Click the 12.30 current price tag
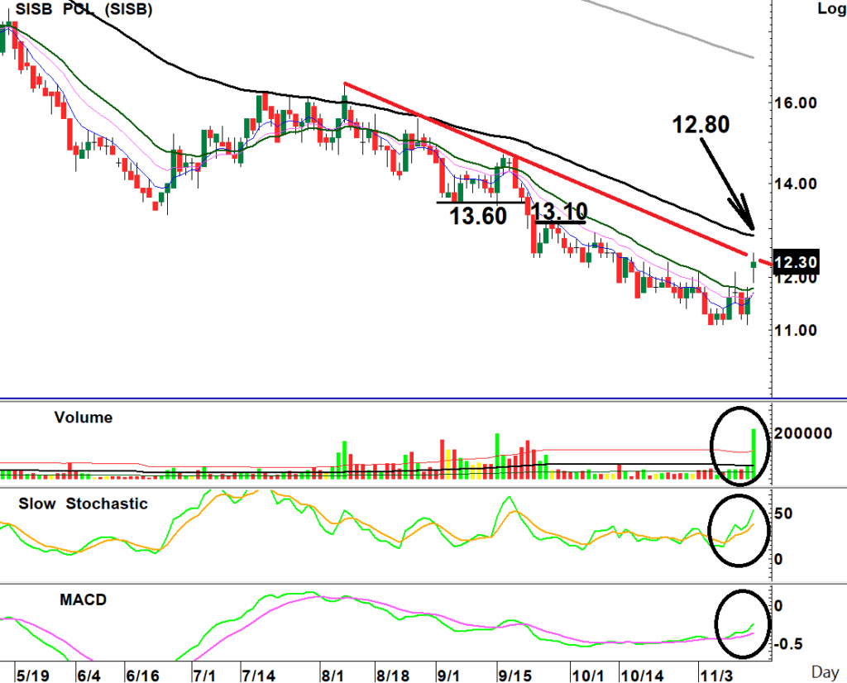847x683 pixels. 798,263
